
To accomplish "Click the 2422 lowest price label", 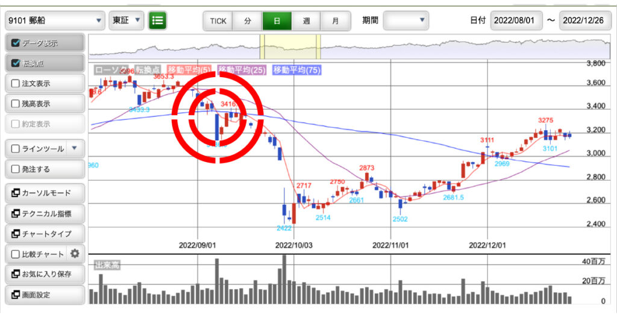I will (x=284, y=228).
